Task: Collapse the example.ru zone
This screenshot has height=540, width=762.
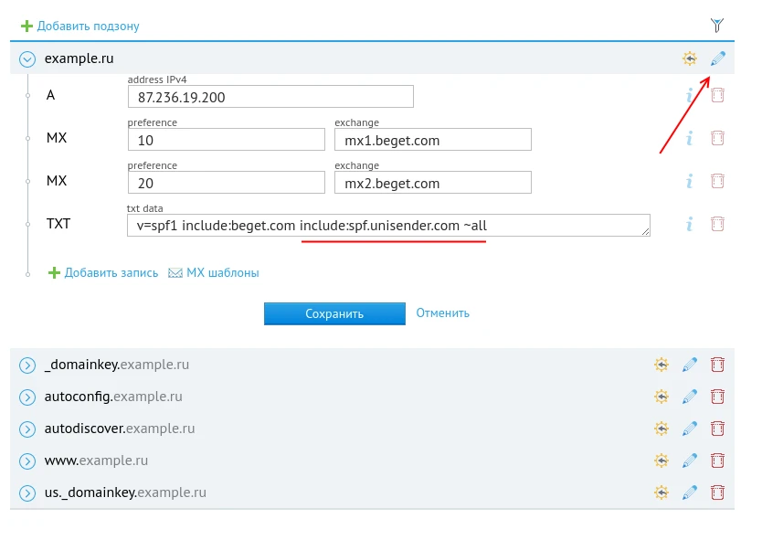Action: [27, 59]
